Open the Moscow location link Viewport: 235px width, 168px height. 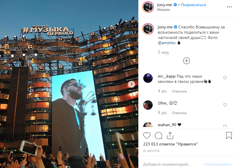(x=164, y=10)
